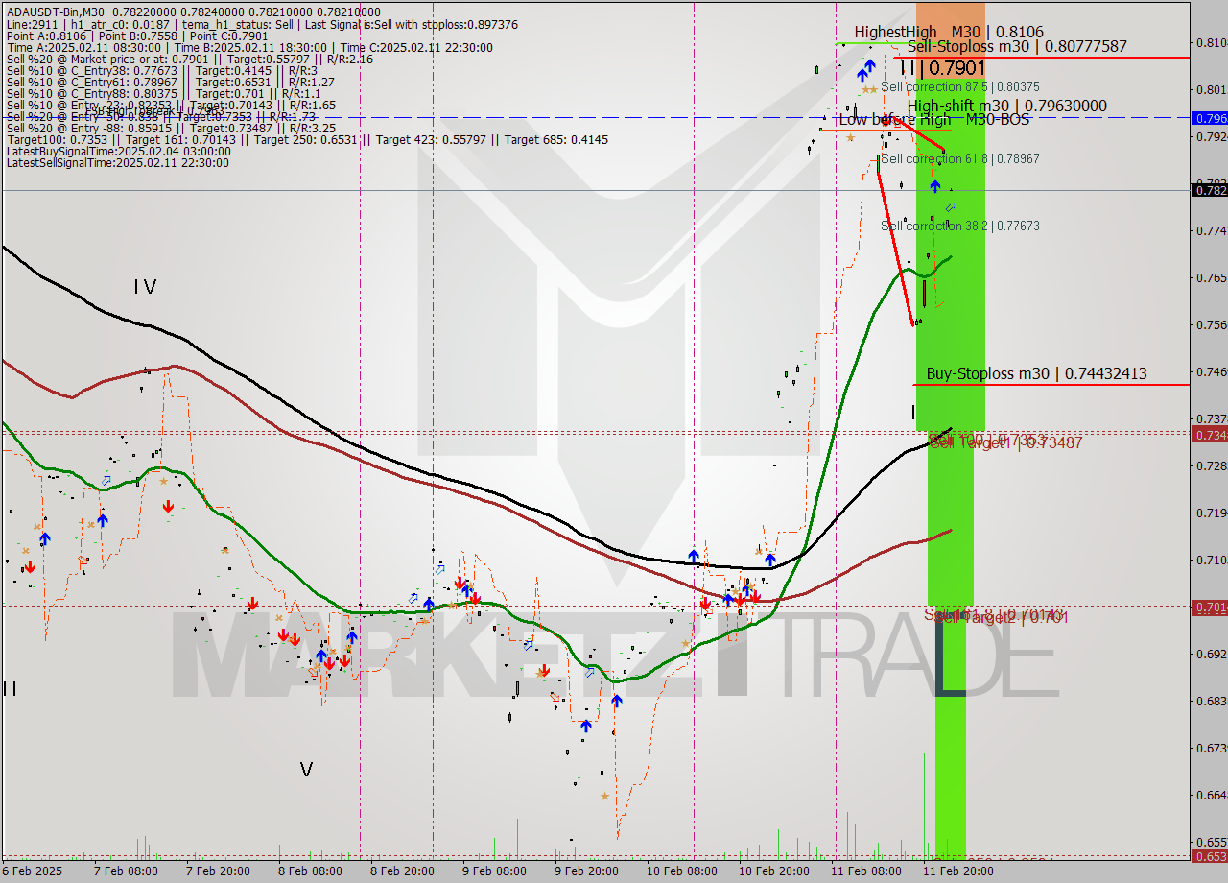Click the blue up arrow inside the green zone
Viewport: 1228px width, 883px height.
pyautogui.click(x=935, y=187)
